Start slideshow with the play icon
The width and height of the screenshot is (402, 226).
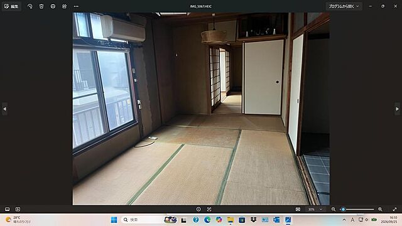pos(18,209)
